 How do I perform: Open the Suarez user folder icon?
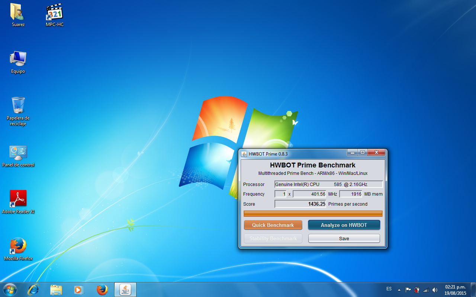click(18, 15)
